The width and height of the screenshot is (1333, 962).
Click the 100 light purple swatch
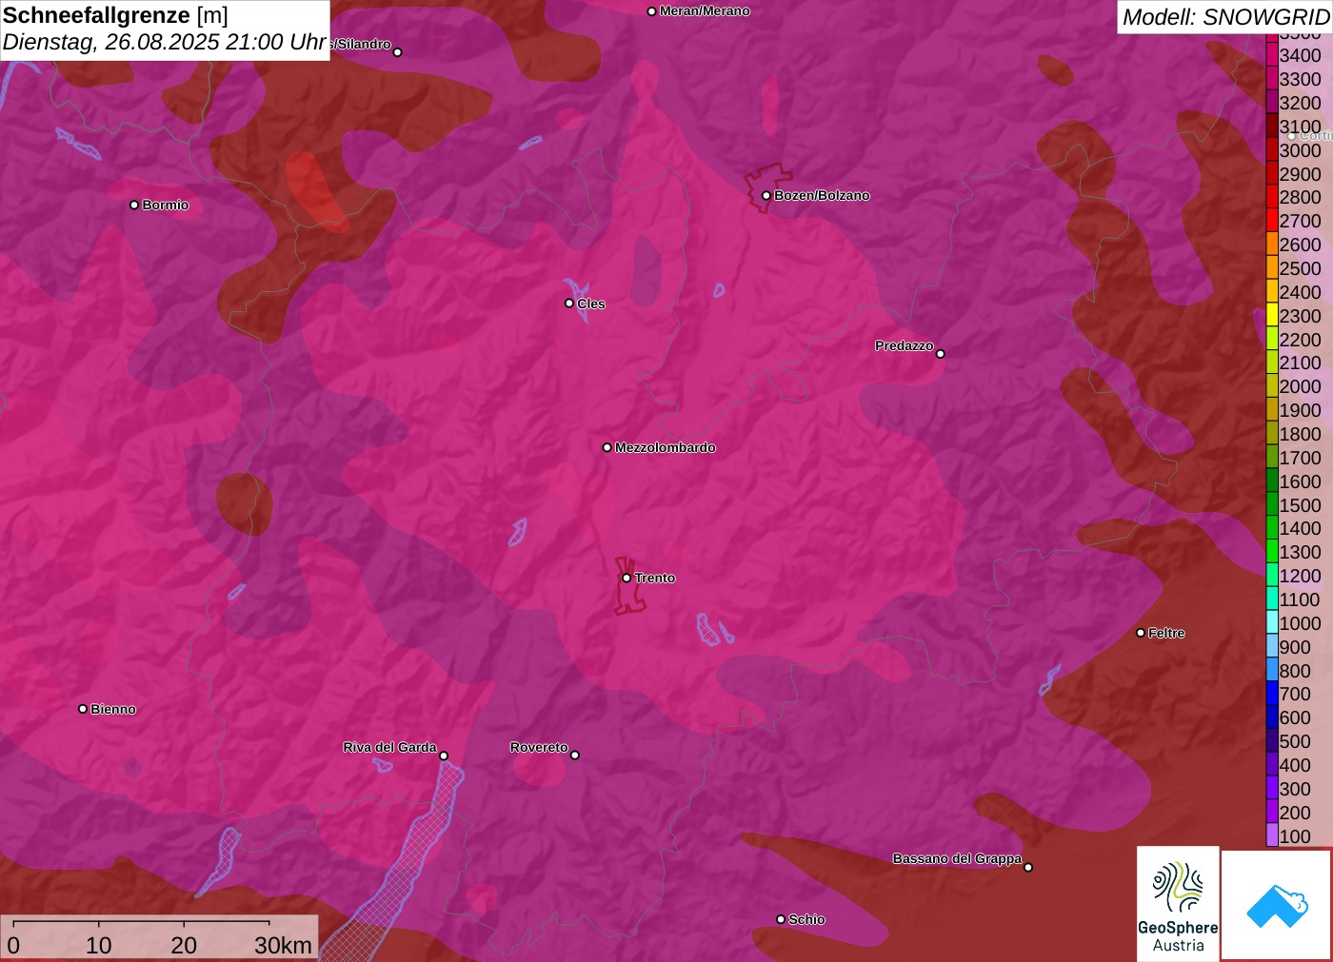pyautogui.click(x=1272, y=835)
